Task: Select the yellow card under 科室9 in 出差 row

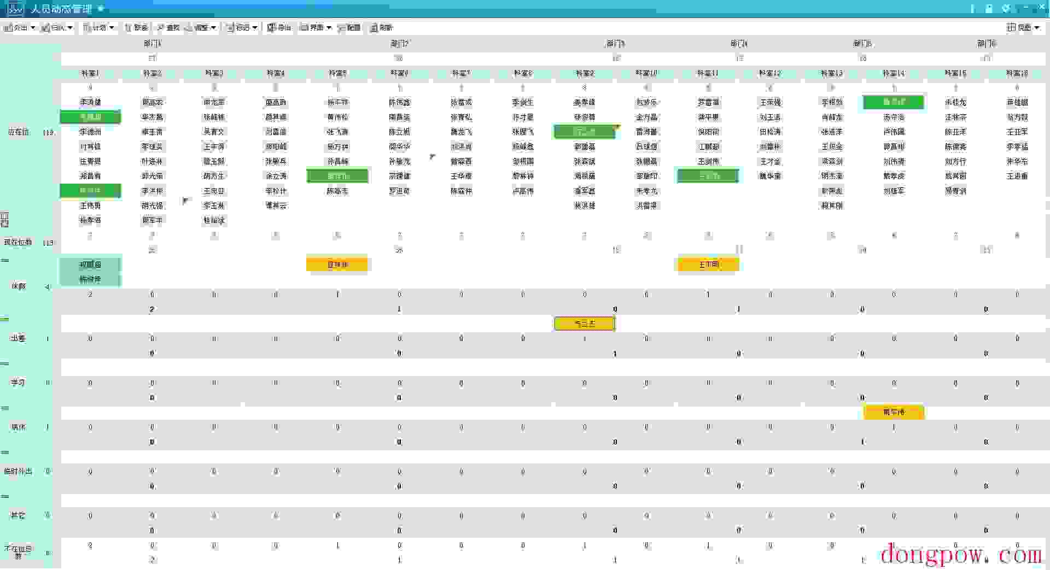Action: (x=585, y=324)
